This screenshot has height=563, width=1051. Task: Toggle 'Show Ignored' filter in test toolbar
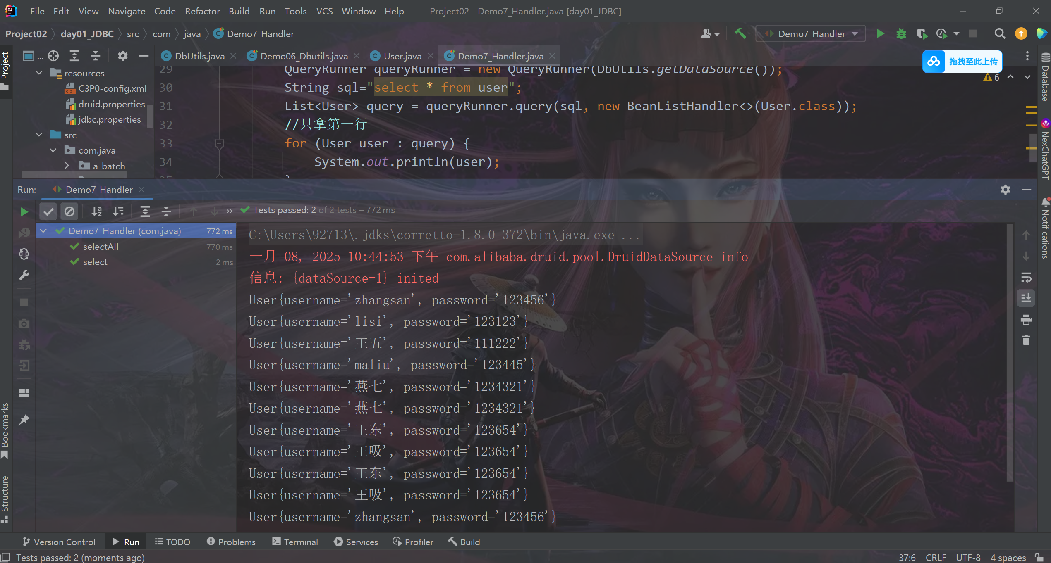pyautogui.click(x=69, y=211)
